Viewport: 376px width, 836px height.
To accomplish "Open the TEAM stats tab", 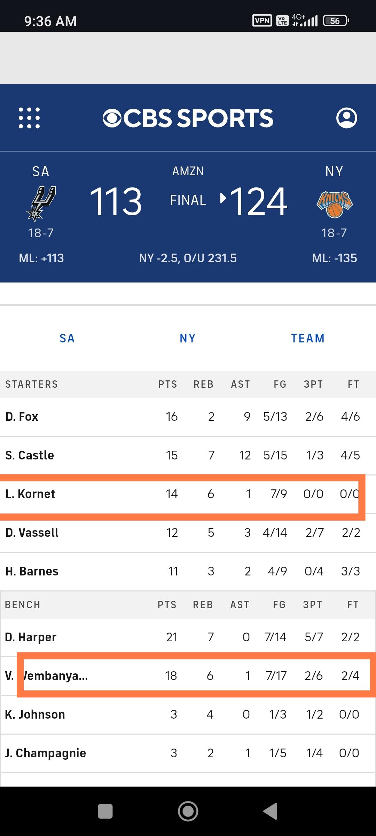I will click(x=308, y=338).
